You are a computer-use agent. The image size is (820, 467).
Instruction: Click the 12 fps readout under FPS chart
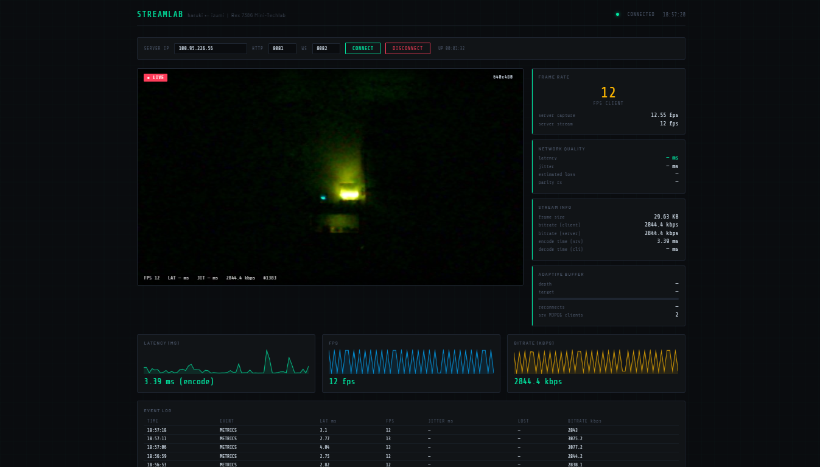(x=342, y=382)
